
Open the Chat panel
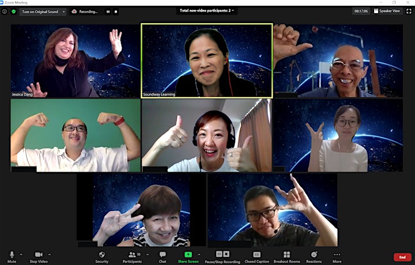pyautogui.click(x=163, y=257)
